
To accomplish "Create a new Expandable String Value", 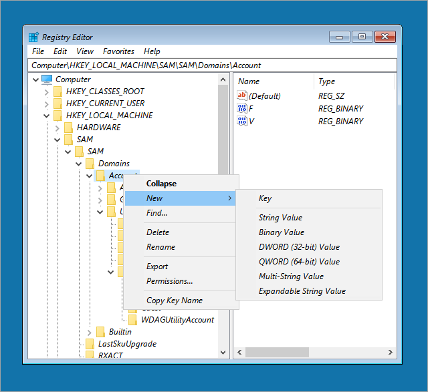I will 309,291.
